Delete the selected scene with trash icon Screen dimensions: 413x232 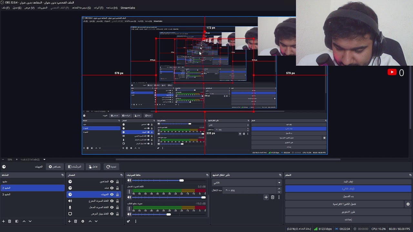coord(10,221)
